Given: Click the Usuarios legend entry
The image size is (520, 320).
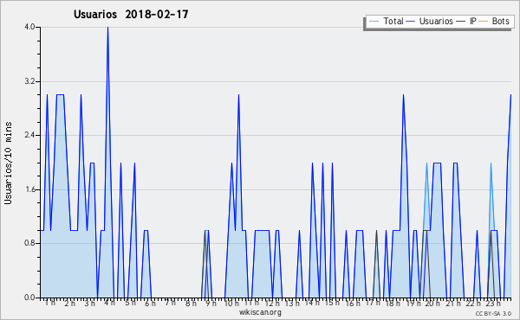Looking at the screenshot, I should point(429,21).
